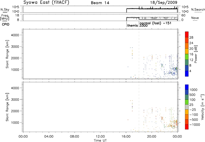Click the 'Beam 14' heading
This screenshot has height=142, width=205.
click(x=100, y=3)
